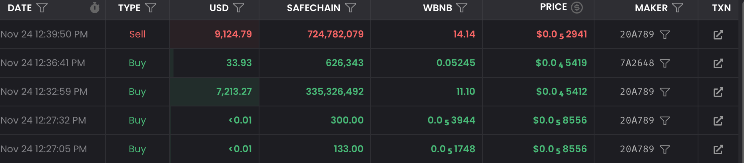This screenshot has width=744, height=163.
Task: Open DATE column filter
Action: (42, 8)
